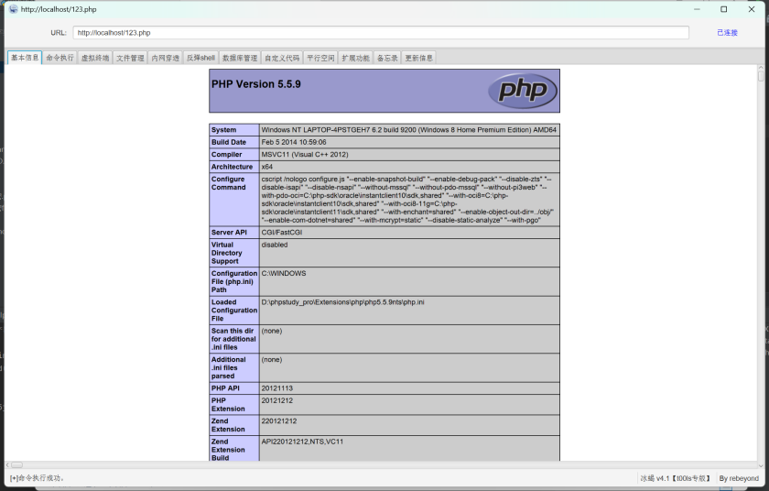Switch to the 文件管理 tab

tap(130, 58)
